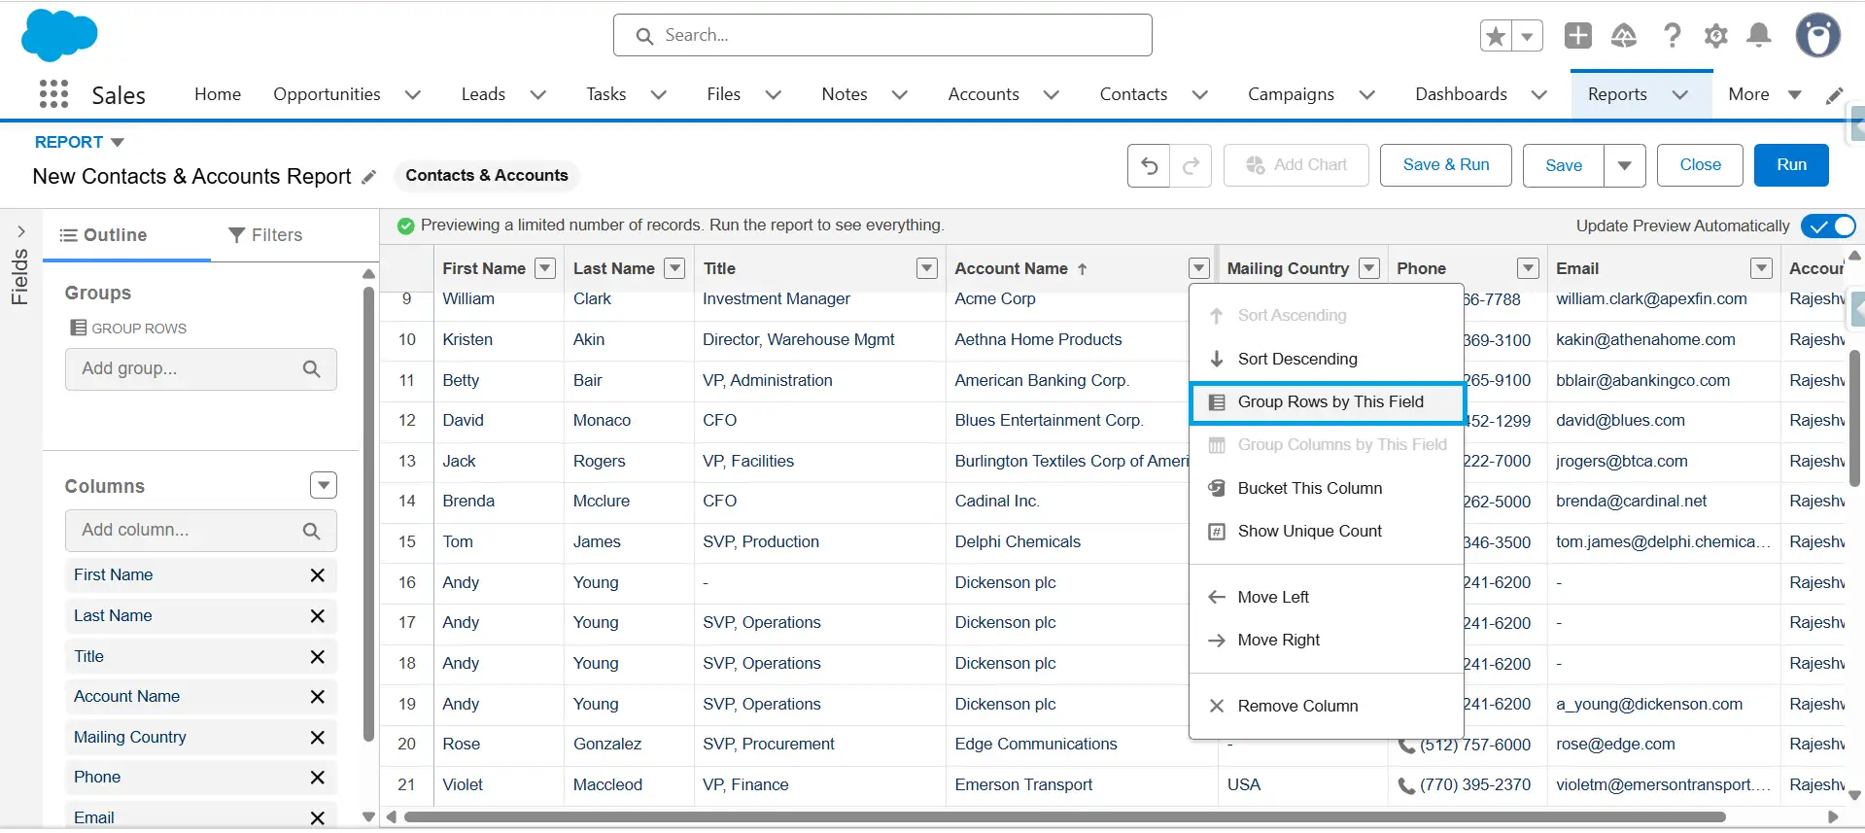This screenshot has height=833, width=1865.
Task: Open the Accounts tab dropdown chevron
Action: [1052, 95]
